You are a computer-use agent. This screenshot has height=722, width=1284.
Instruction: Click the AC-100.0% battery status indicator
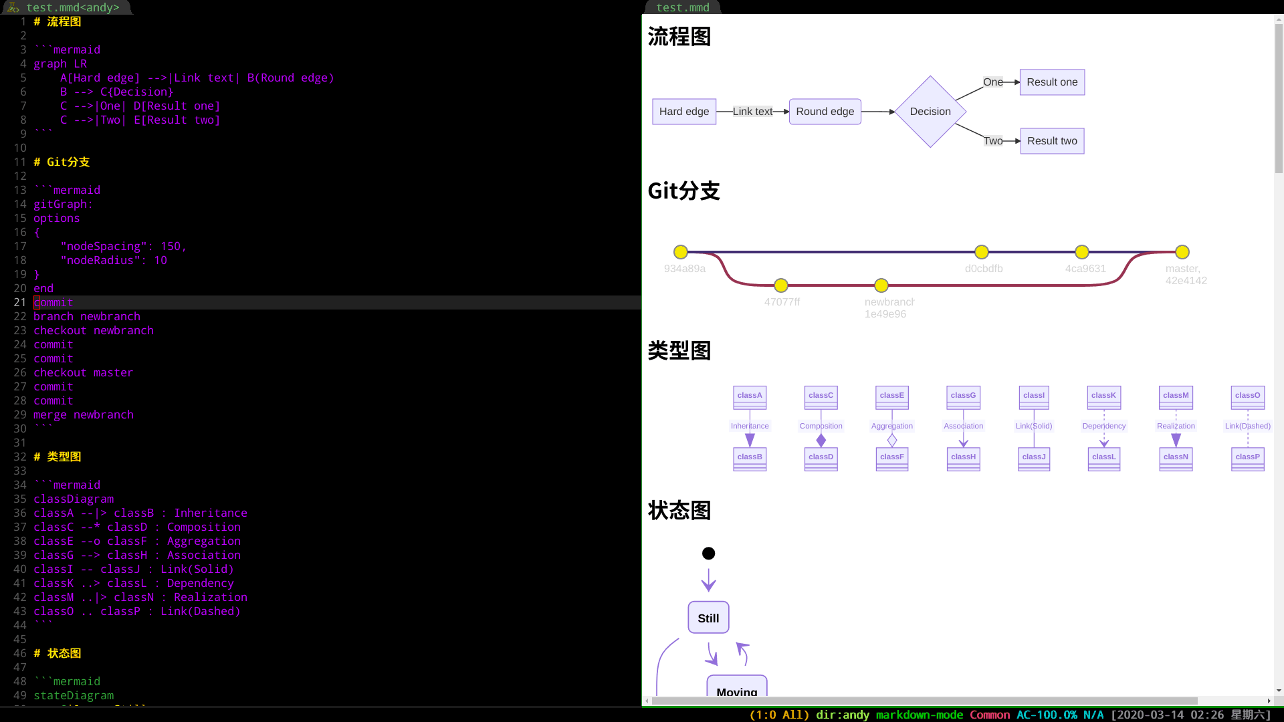click(x=1046, y=715)
